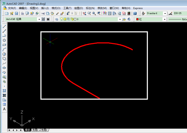187x133 pixels.
Task: Open Plot Preview icon
Action: click(x=27, y=13)
